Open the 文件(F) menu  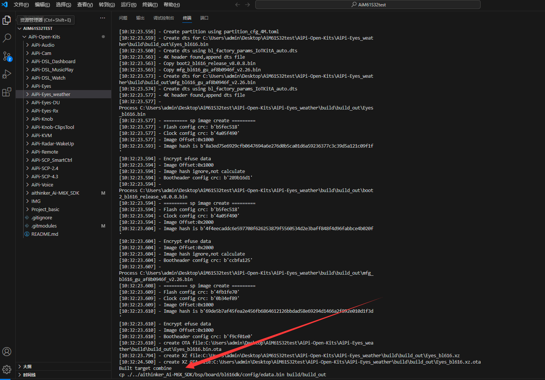[x=21, y=4]
